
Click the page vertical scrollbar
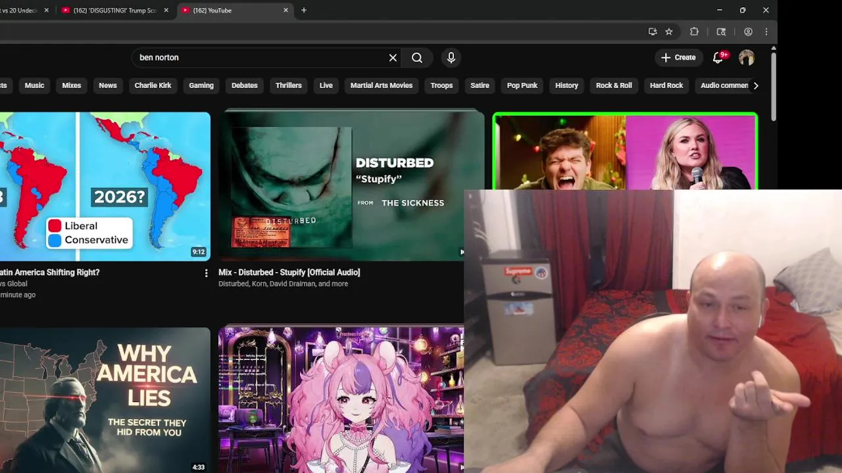point(774,85)
